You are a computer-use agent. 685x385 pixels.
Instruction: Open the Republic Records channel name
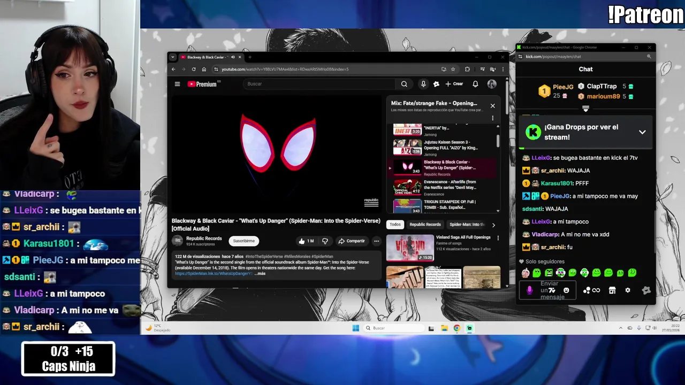click(204, 238)
